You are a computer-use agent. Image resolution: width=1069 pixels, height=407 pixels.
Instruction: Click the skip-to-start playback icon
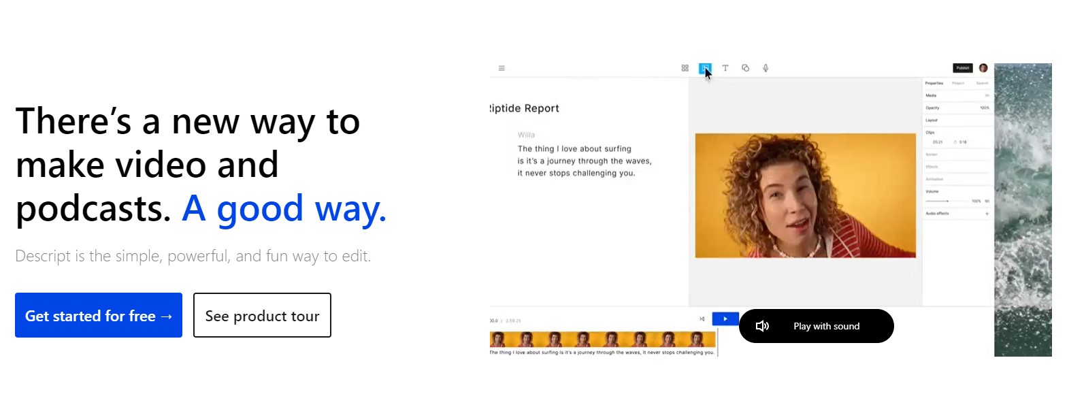[702, 319]
